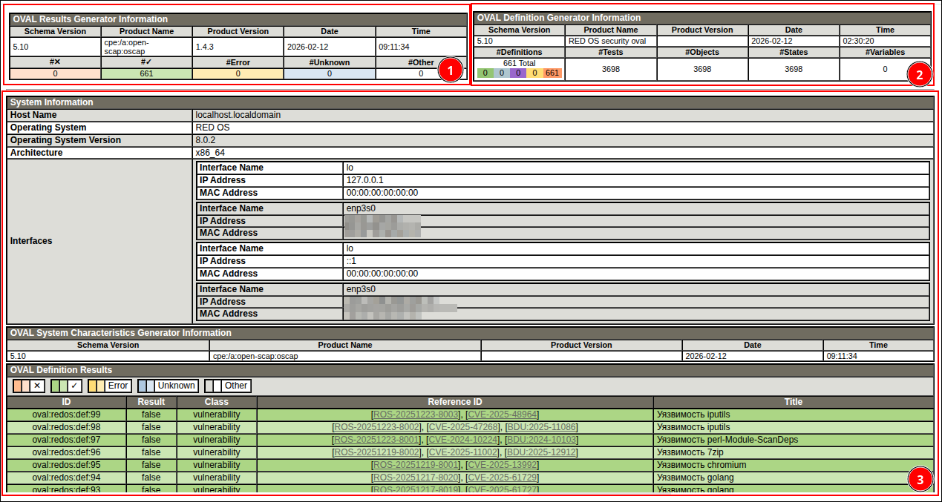Click the oval:redos:def:99 ID cell

(x=67, y=415)
